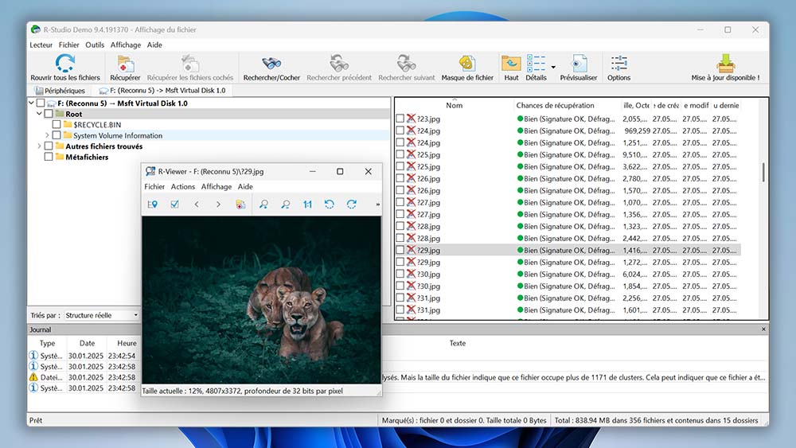Check the ?23.jpg file checkbox

pos(400,119)
